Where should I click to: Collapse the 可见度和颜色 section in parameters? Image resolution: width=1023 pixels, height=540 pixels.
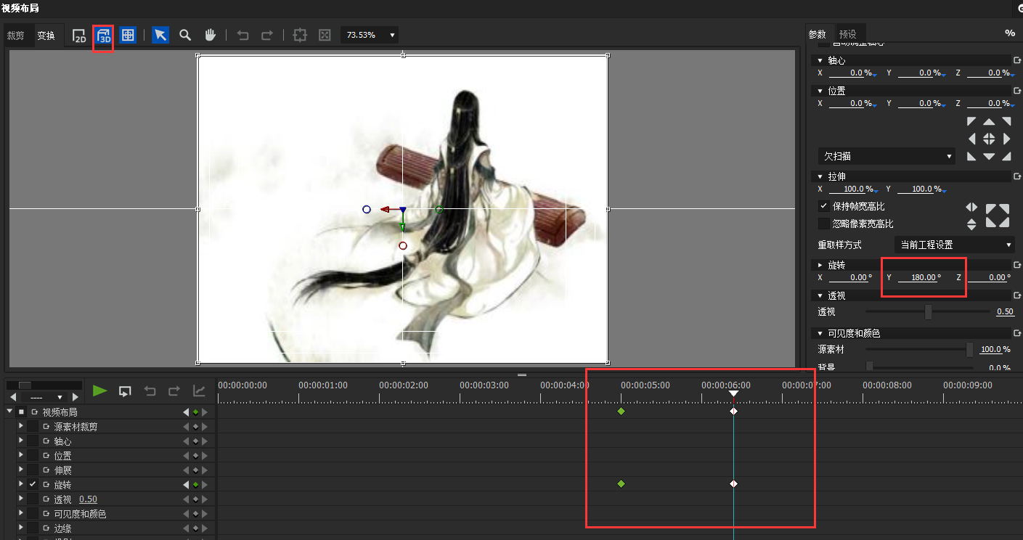click(820, 334)
